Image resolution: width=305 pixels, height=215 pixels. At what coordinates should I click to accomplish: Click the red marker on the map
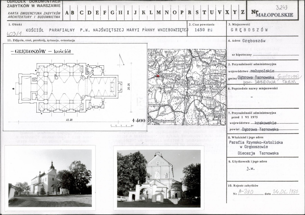tap(158, 76)
